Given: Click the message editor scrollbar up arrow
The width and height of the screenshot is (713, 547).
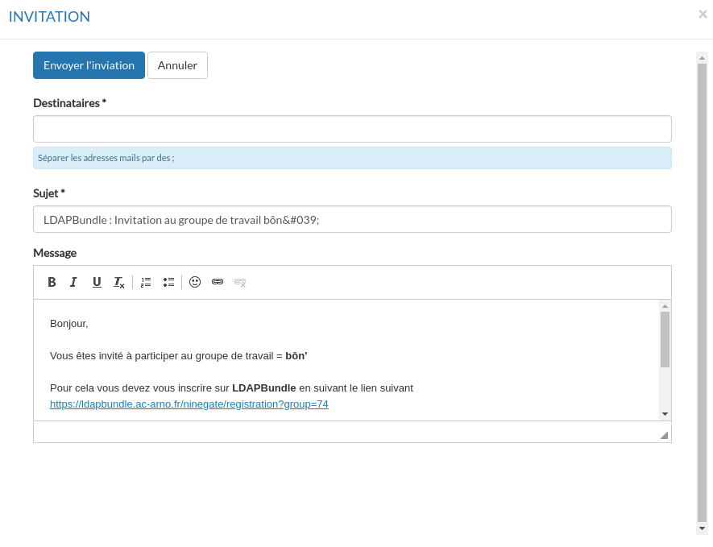Looking at the screenshot, I should click(x=665, y=306).
